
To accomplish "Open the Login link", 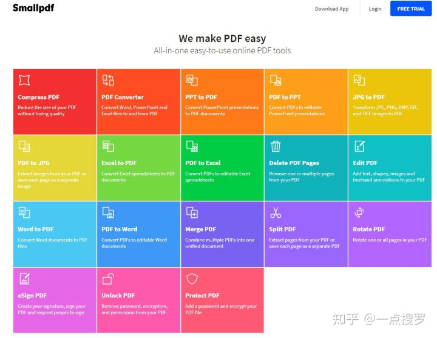I will (375, 9).
